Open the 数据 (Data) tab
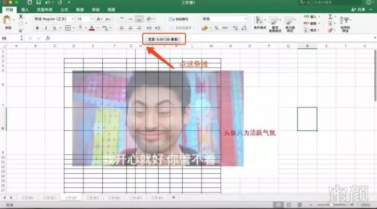This screenshot has width=377, height=209. point(80,9)
